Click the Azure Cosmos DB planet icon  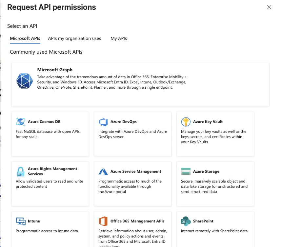[x=20, y=122]
